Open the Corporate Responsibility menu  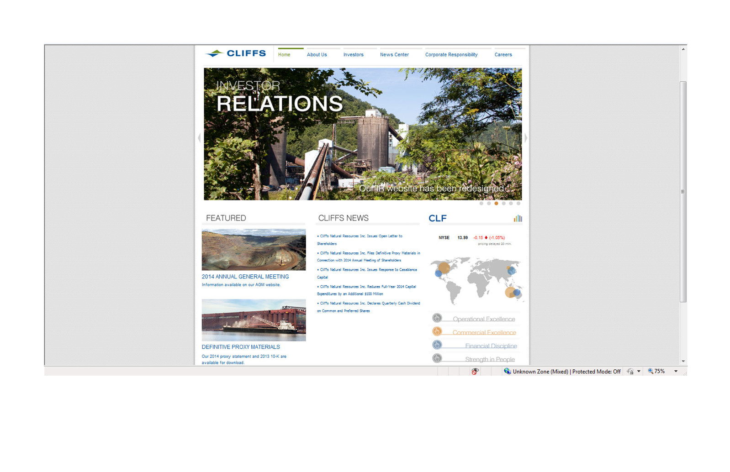tap(451, 55)
